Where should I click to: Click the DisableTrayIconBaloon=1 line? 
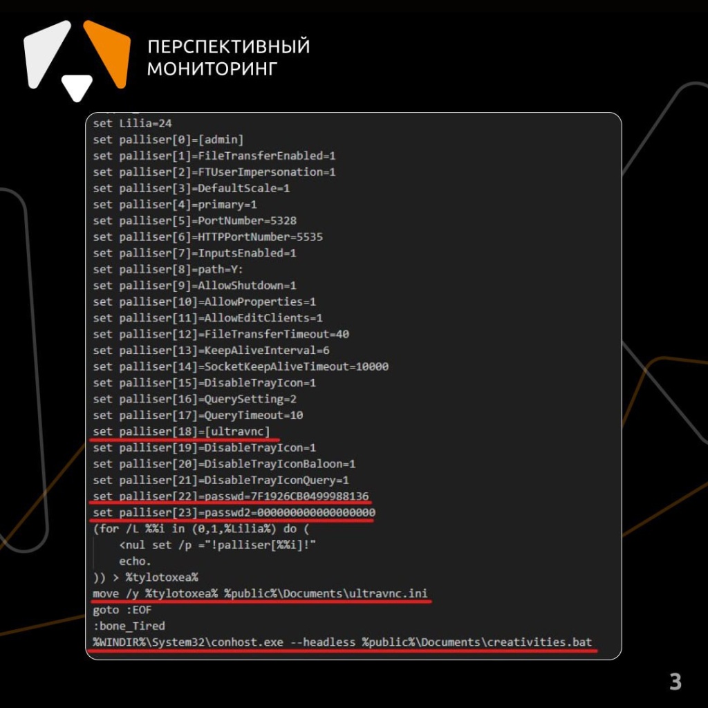[224, 465]
